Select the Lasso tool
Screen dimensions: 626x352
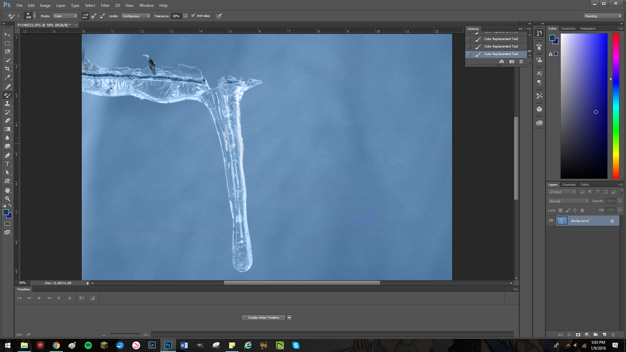click(x=7, y=52)
